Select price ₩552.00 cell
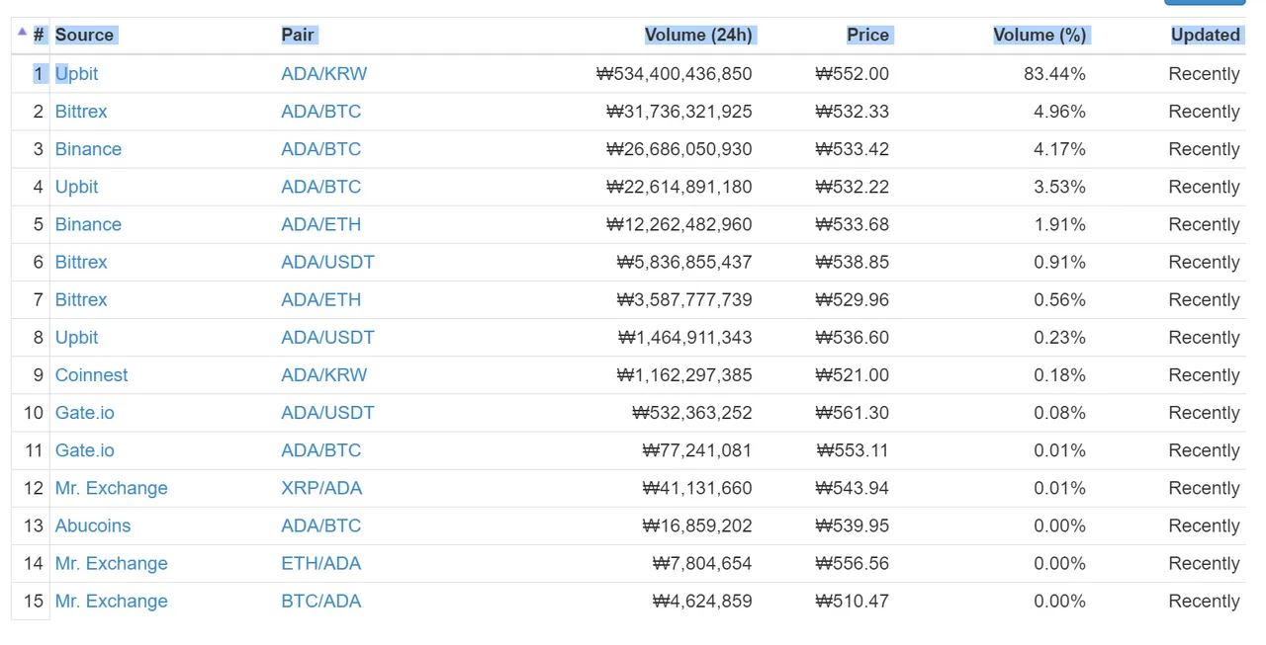Image resolution: width=1266 pixels, height=645 pixels. click(x=852, y=74)
